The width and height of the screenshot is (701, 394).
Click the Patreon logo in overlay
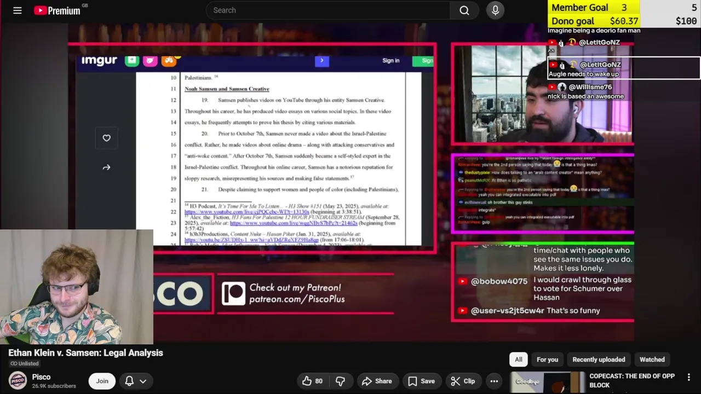[x=233, y=293]
